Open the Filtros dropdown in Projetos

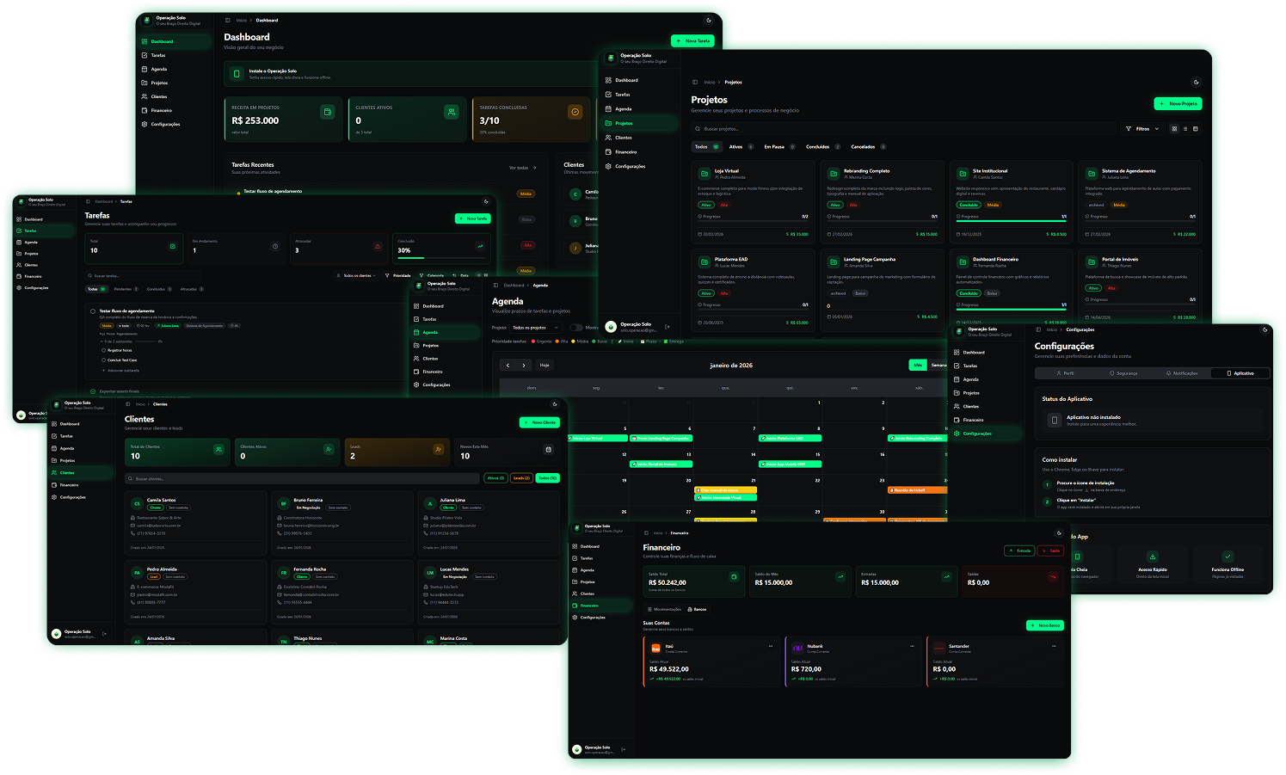click(x=1142, y=129)
